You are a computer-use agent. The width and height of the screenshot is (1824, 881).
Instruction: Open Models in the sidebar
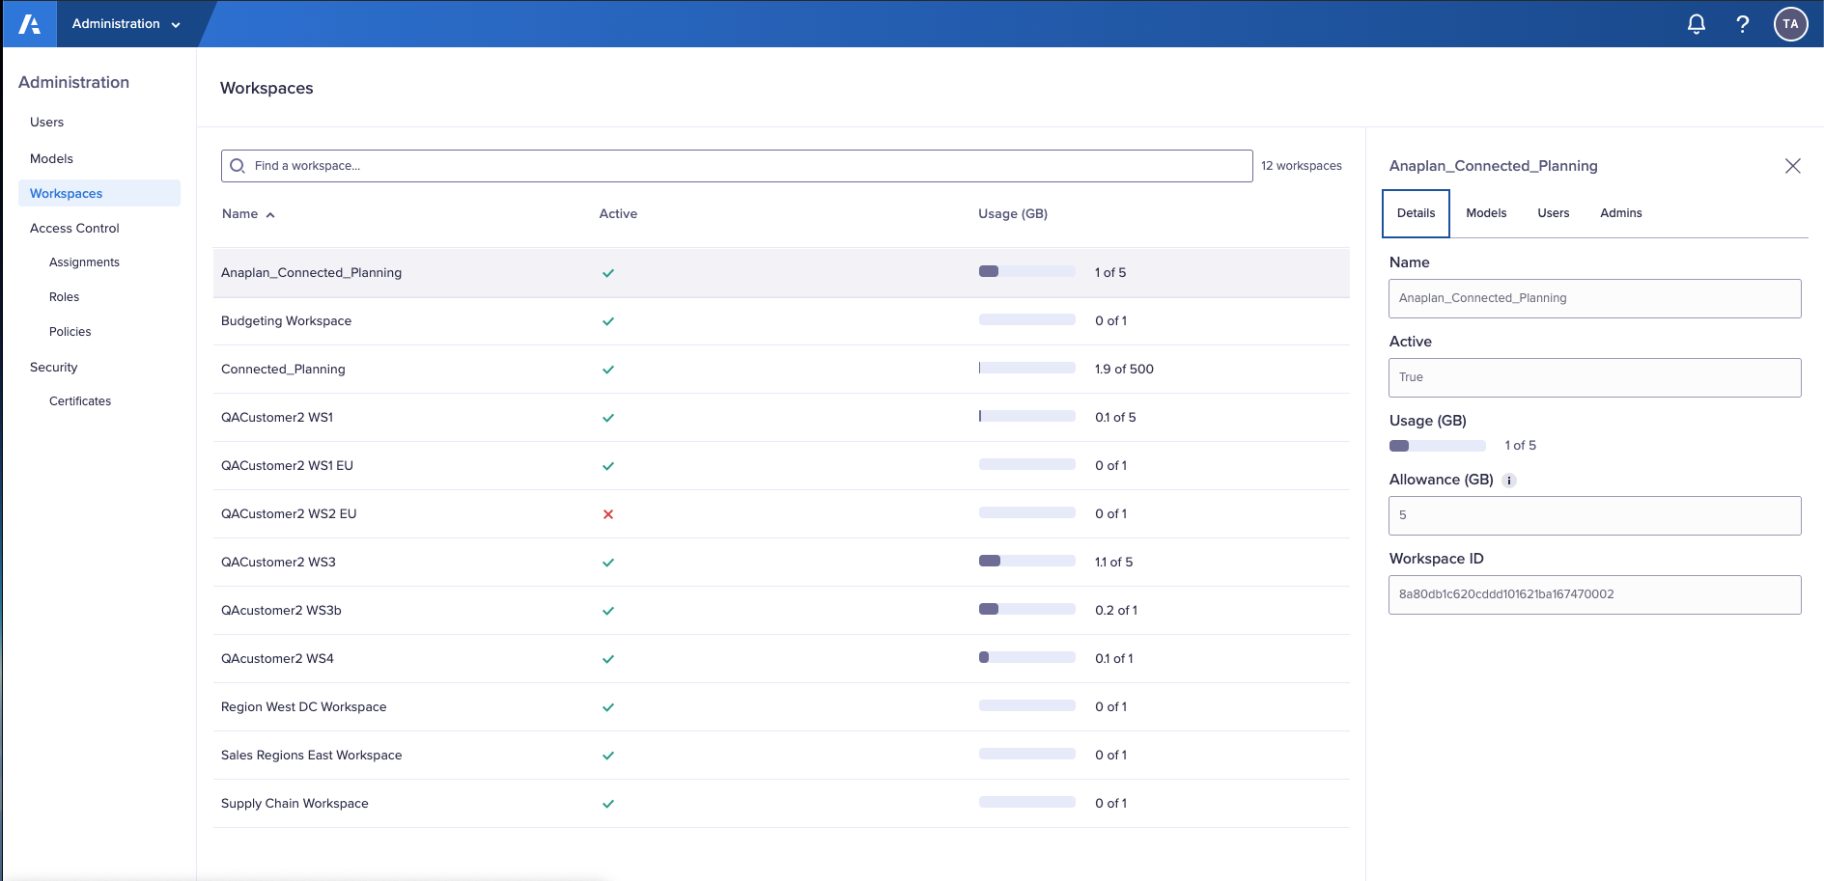coord(51,159)
